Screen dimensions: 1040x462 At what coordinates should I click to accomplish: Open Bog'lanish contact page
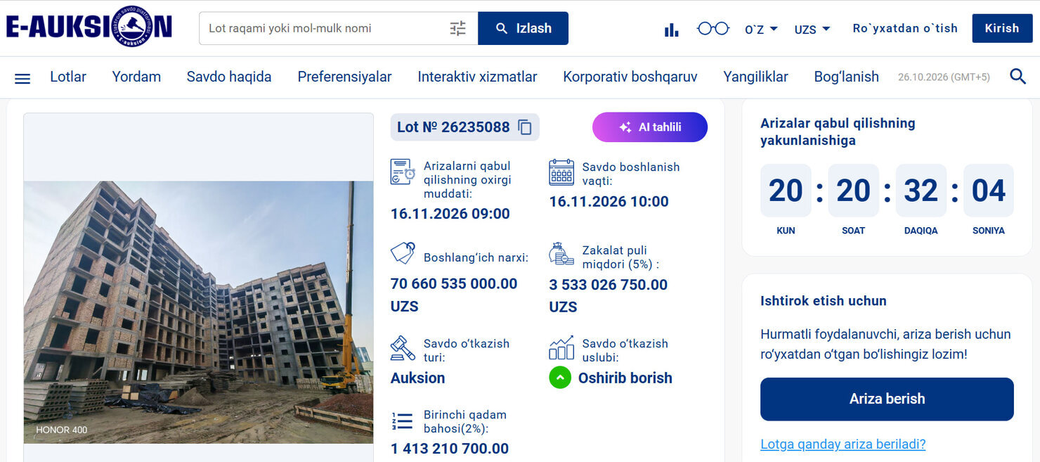click(846, 77)
